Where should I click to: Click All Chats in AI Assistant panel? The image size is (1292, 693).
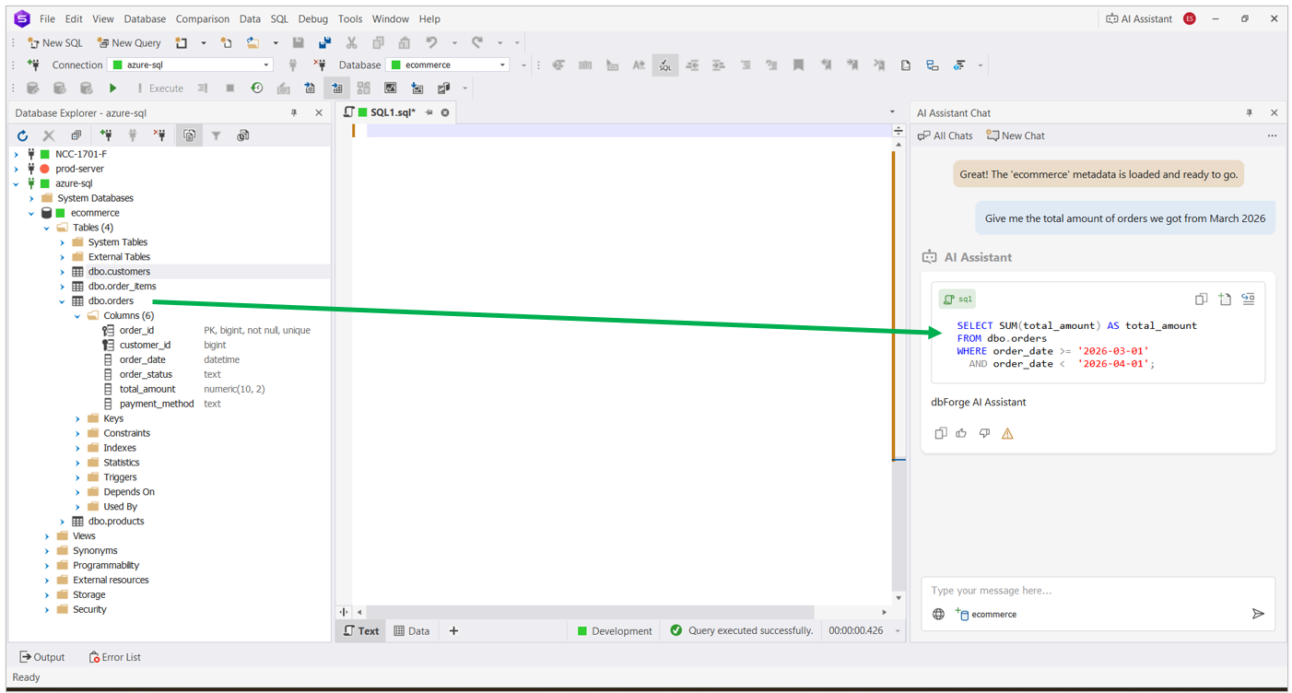point(946,135)
